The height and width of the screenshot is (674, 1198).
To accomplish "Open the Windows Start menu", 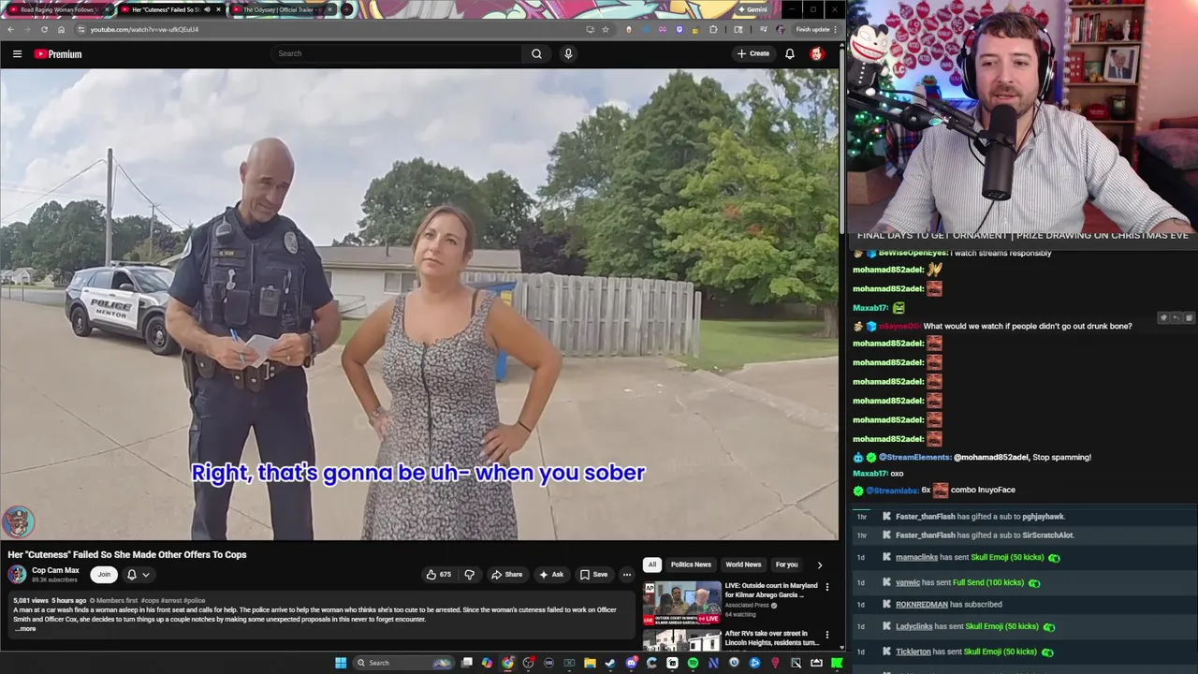I will [341, 663].
